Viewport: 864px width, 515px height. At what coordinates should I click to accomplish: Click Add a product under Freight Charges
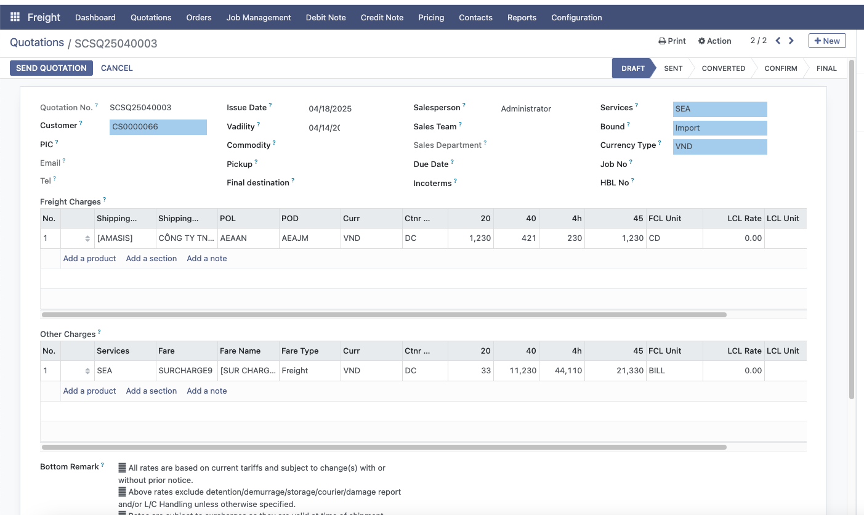pyautogui.click(x=89, y=259)
